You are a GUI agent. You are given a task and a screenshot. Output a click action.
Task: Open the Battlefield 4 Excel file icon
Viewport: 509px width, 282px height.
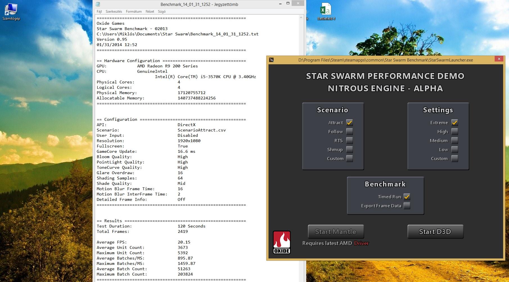[x=326, y=12]
